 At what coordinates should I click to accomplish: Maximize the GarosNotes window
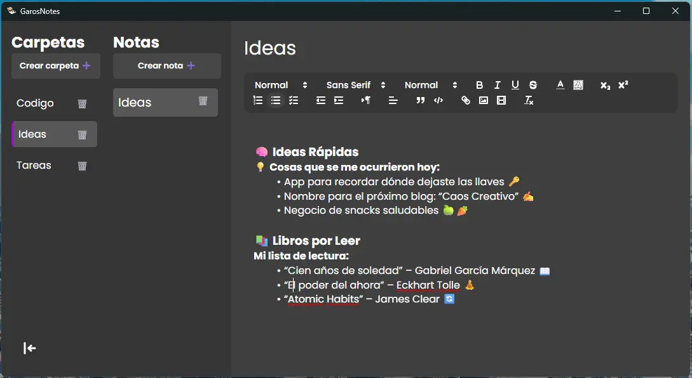click(x=646, y=11)
